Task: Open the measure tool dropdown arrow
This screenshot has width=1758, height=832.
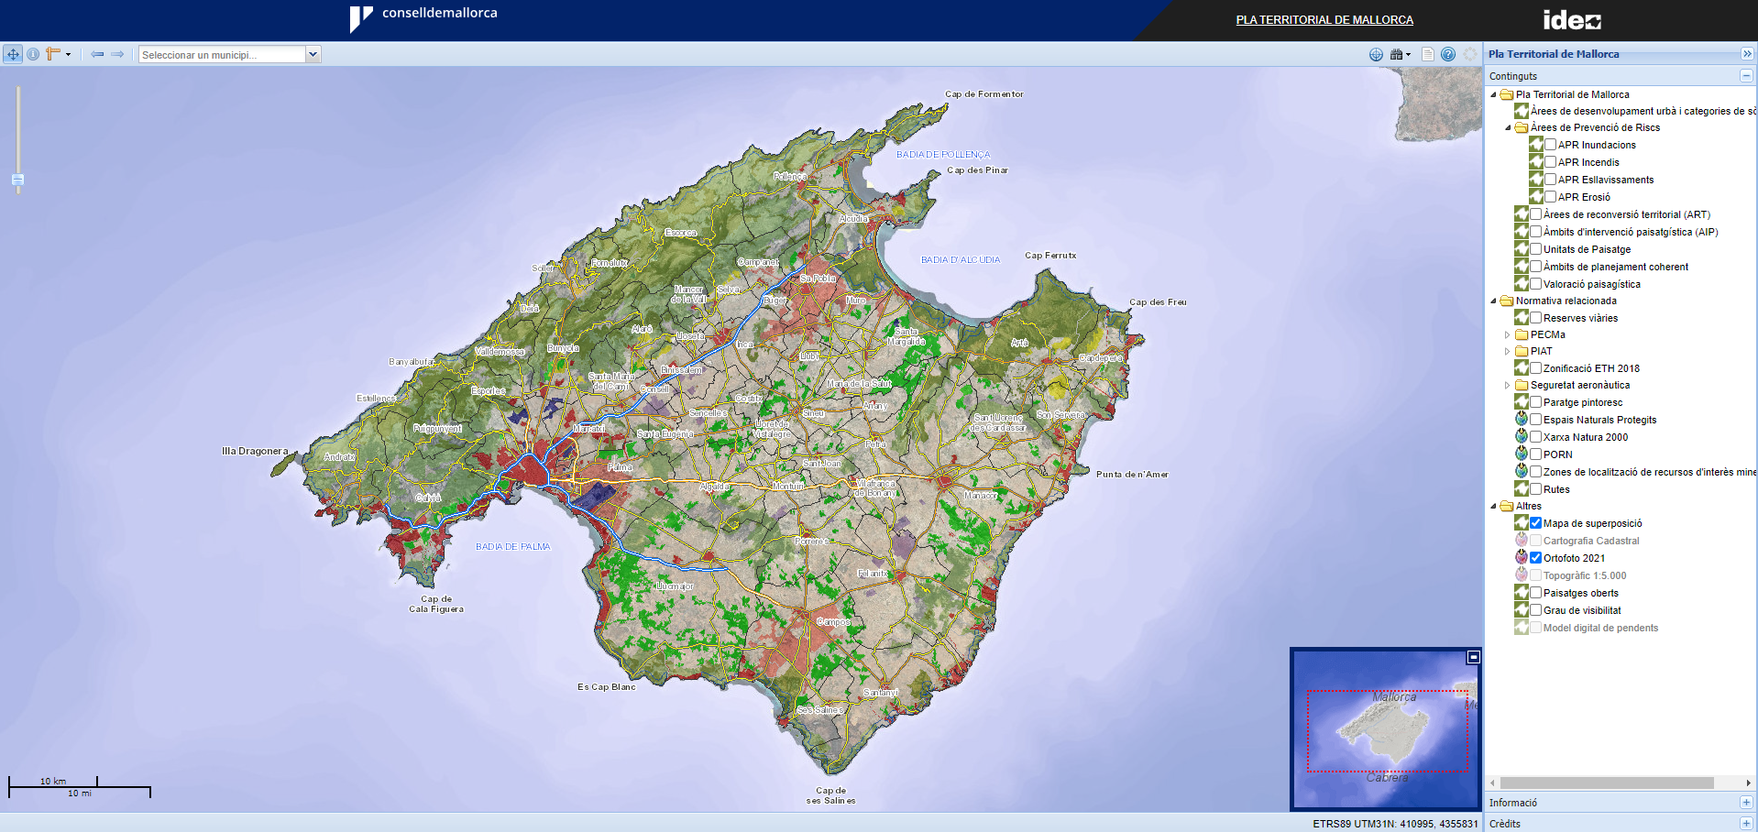Action: 68,55
